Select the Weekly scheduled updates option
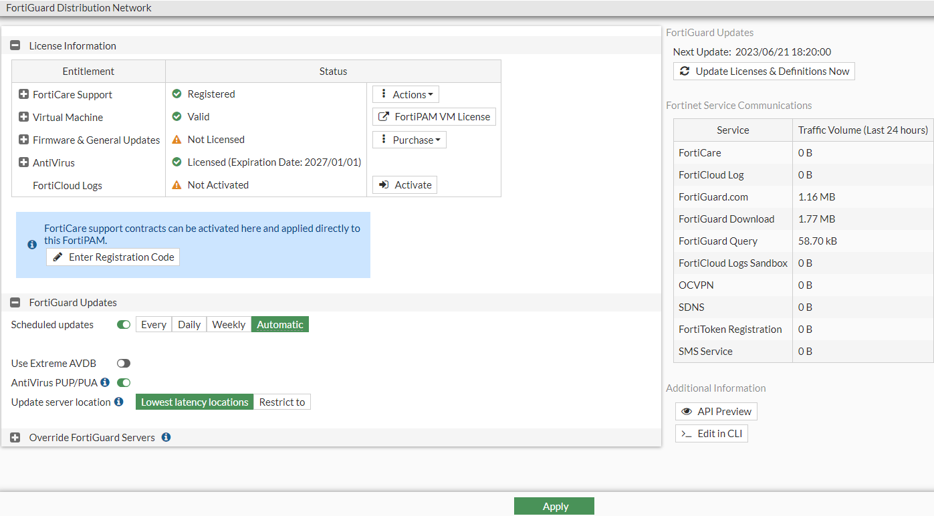934x516 pixels. click(x=228, y=324)
